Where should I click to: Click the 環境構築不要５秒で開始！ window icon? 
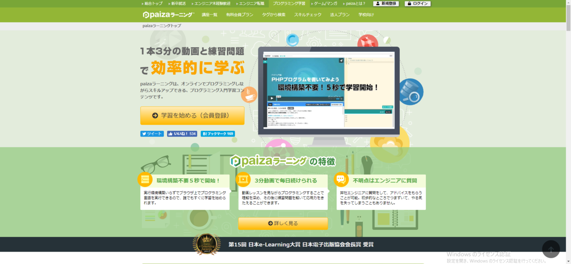tap(145, 179)
